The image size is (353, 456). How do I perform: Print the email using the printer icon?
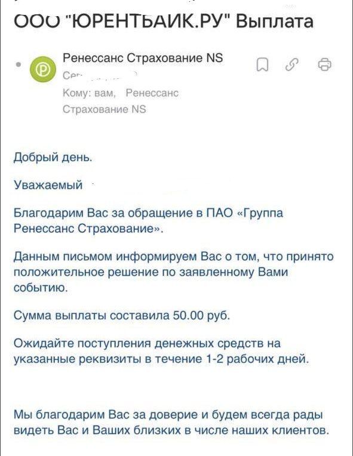coord(324,64)
